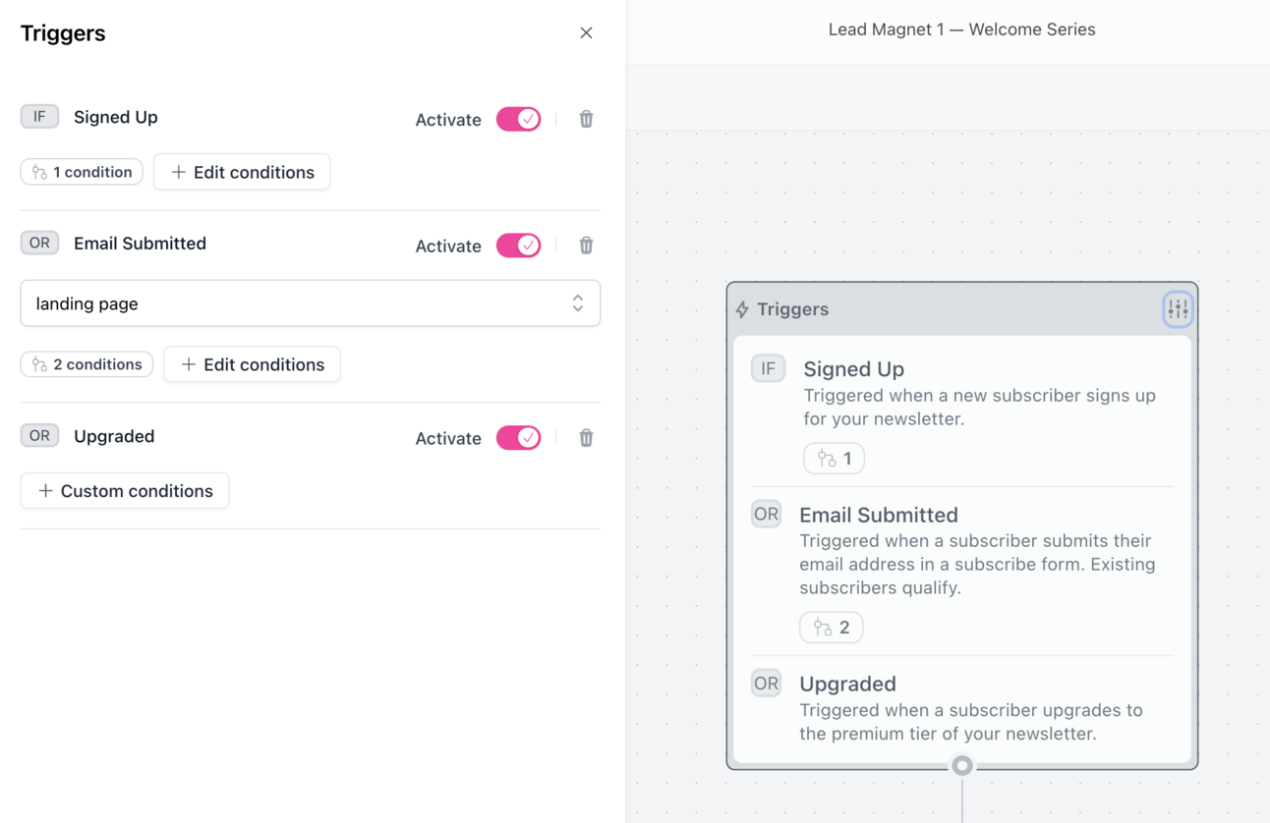
Task: Expand the 1 condition pill in panel
Action: [x=82, y=172]
